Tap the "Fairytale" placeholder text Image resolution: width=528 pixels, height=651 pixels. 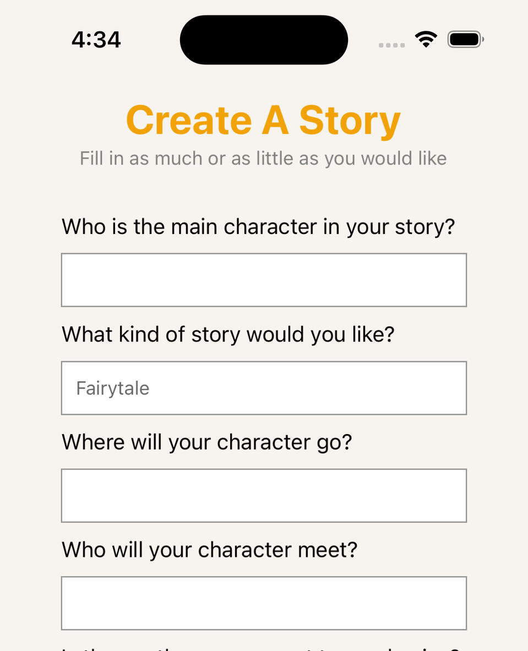113,388
